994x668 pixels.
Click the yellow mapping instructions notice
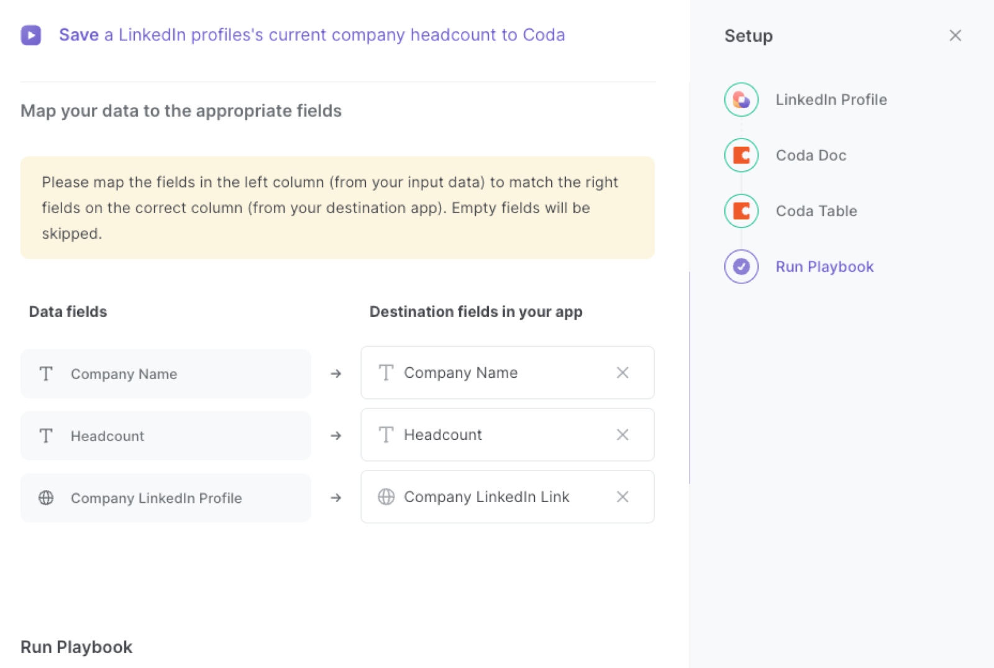tap(337, 208)
